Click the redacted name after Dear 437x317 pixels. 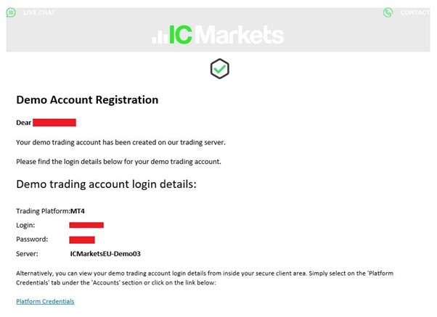tap(54, 123)
